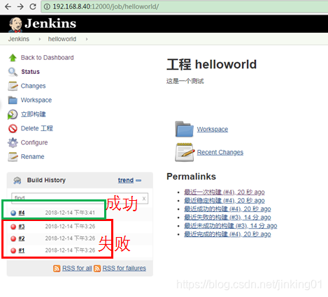Click Rename in the sidebar

point(32,157)
